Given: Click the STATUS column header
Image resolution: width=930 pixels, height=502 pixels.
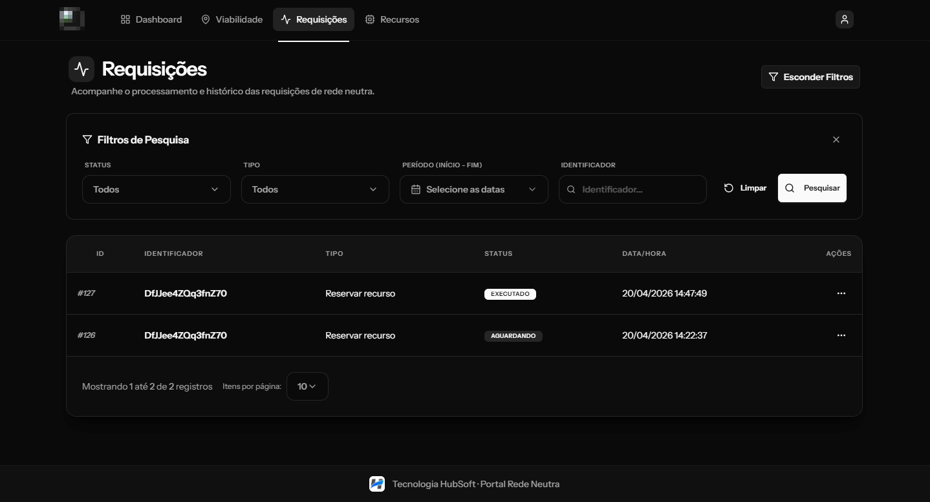Looking at the screenshot, I should point(498,253).
